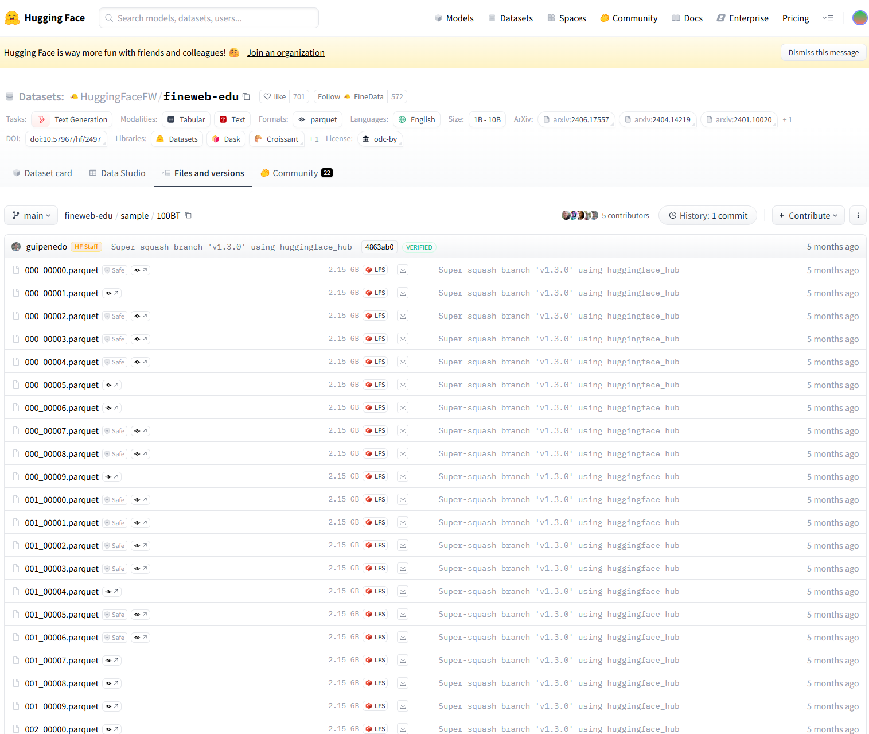Click the Safe badge on 001_00000.parquet
The height and width of the screenshot is (734, 869).
115,500
